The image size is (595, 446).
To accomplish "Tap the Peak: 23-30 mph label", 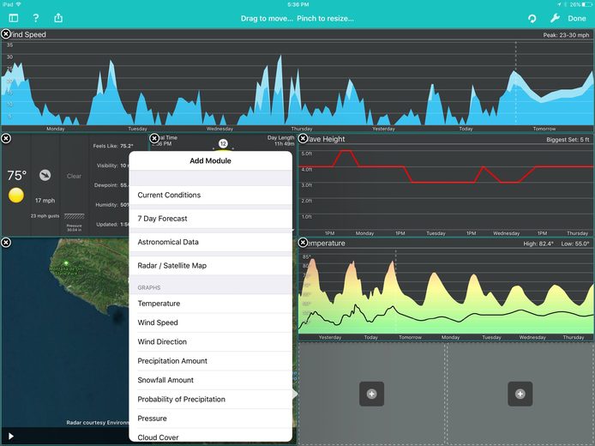I will (566, 35).
